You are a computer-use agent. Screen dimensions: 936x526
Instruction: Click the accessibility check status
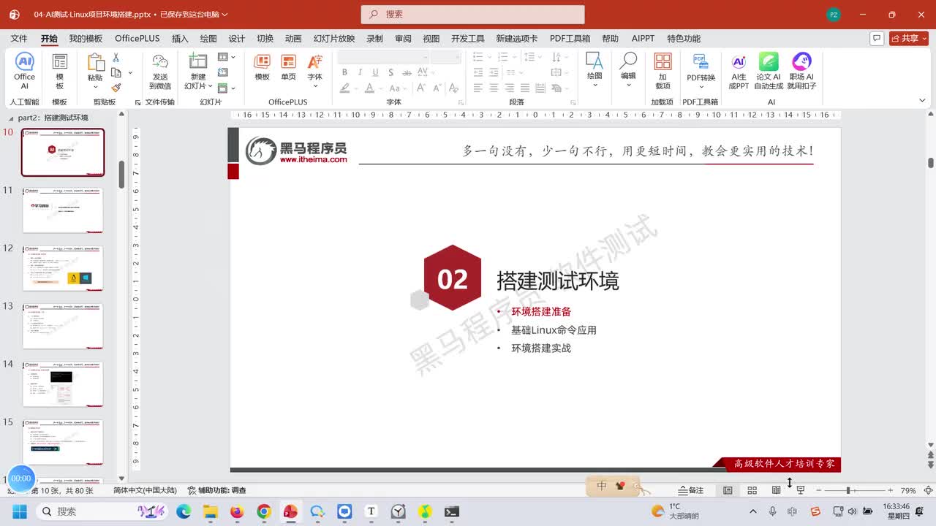217,490
